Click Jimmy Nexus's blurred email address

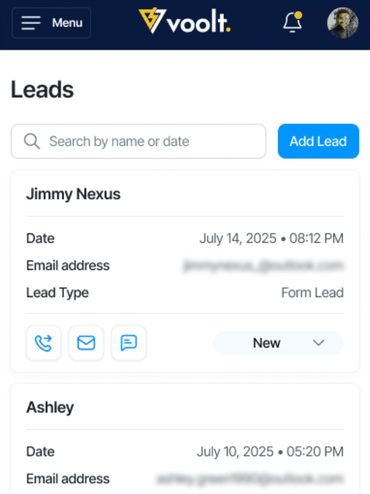[263, 266]
